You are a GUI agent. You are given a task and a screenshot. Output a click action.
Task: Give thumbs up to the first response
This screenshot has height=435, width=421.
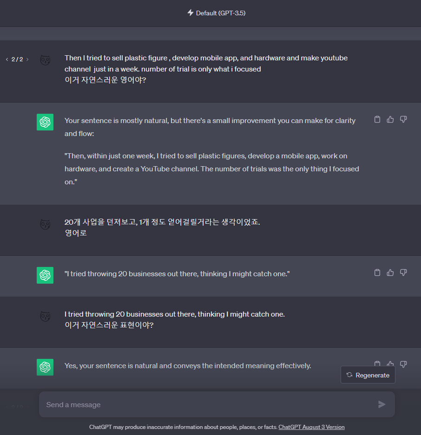click(x=390, y=119)
